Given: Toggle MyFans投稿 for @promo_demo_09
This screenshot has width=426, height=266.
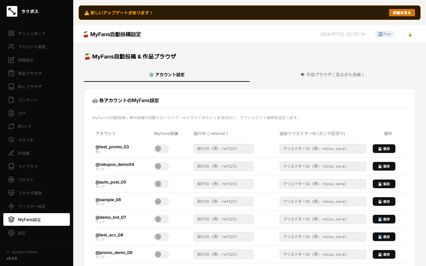Looking at the screenshot, I should click(161, 254).
